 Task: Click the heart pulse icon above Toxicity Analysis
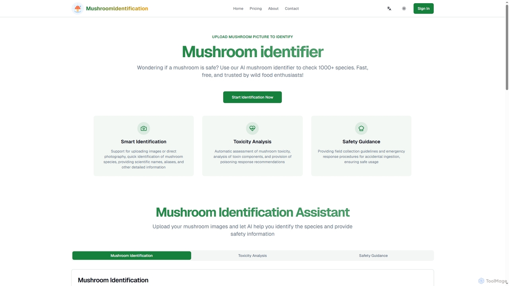point(253,128)
